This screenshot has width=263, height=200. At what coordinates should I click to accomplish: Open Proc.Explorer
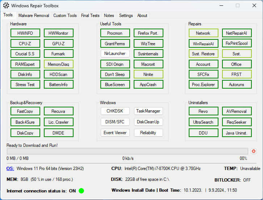click(204, 84)
